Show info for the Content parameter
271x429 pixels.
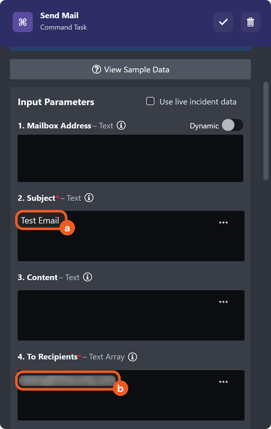(x=88, y=277)
